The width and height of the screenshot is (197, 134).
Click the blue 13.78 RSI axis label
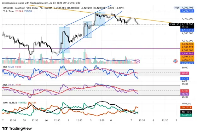click(x=185, y=79)
